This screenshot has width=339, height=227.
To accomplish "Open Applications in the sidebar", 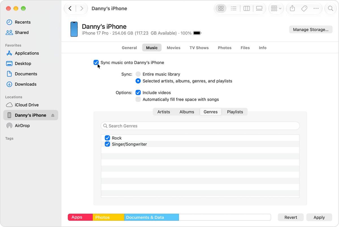I will tap(27, 53).
